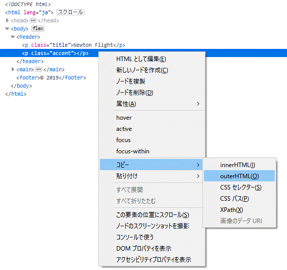Copy innerHTML(I) from the submenu
Image resolution: width=287 pixels, height=270 pixels.
click(239, 165)
